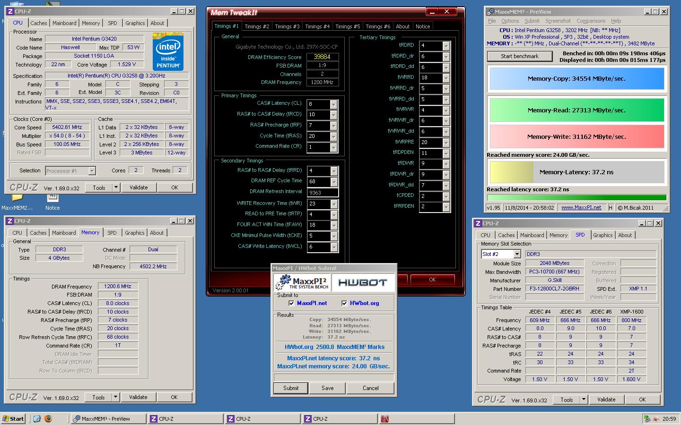Open the DRAM REF Cycle Time dropdown
681x425 pixels.
tap(334, 182)
